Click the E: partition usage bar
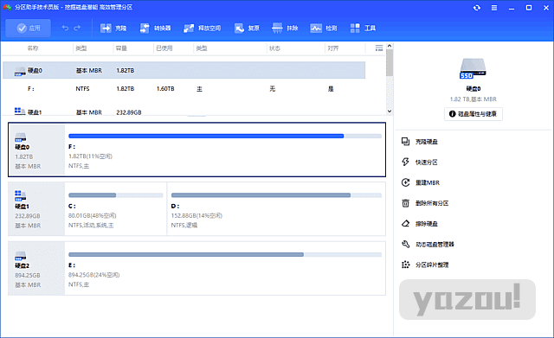The width and height of the screenshot is (554, 338). [225, 254]
